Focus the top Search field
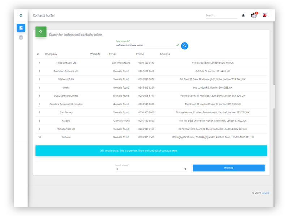289x216 pixels. pos(221,15)
